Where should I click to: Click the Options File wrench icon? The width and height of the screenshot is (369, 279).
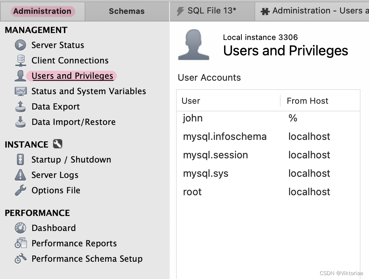(20, 191)
